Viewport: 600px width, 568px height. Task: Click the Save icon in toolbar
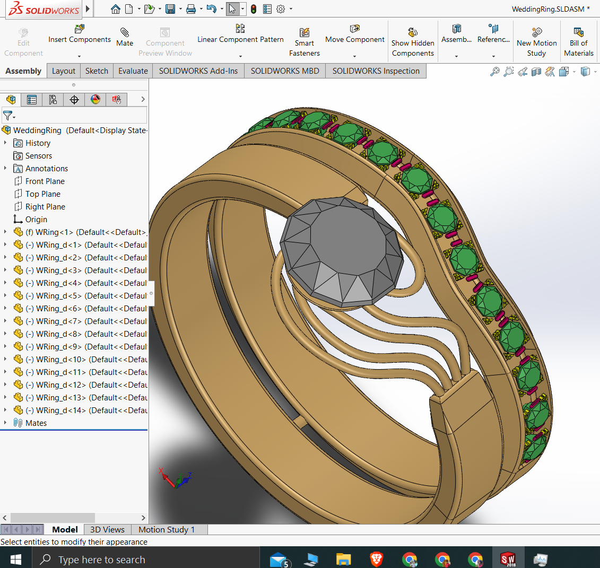(x=170, y=9)
